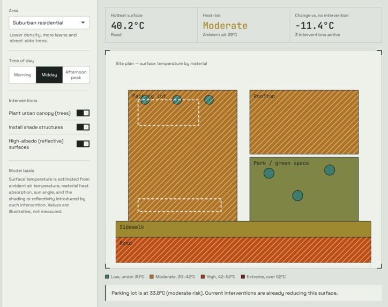Select the Midday time of day
This screenshot has width=388, height=307.
(49, 74)
